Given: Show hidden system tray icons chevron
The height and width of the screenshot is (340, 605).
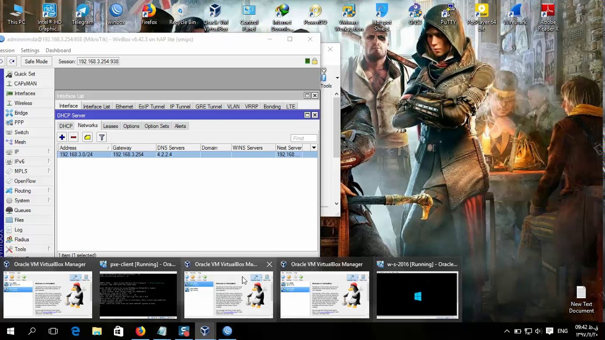Looking at the screenshot, I should click(507, 331).
